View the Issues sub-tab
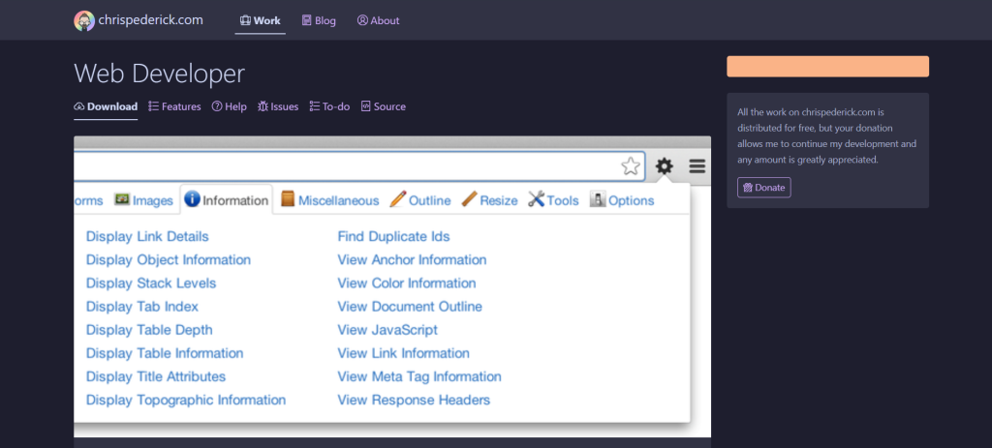Image resolution: width=992 pixels, height=448 pixels. [278, 106]
